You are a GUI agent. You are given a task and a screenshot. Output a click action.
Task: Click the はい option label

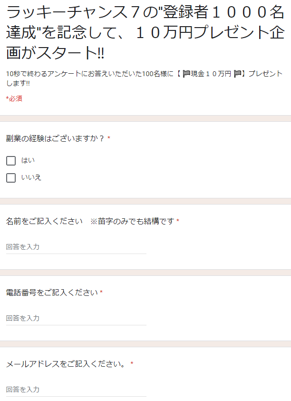tap(28, 160)
